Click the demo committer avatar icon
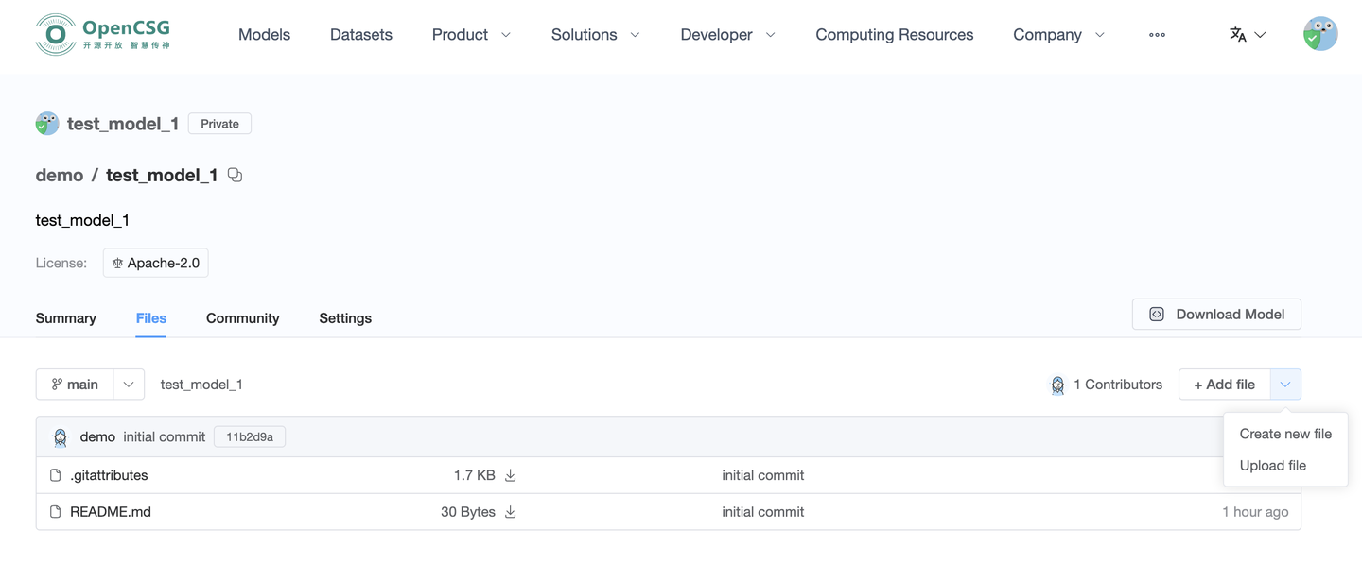The height and width of the screenshot is (564, 1362). [61, 436]
